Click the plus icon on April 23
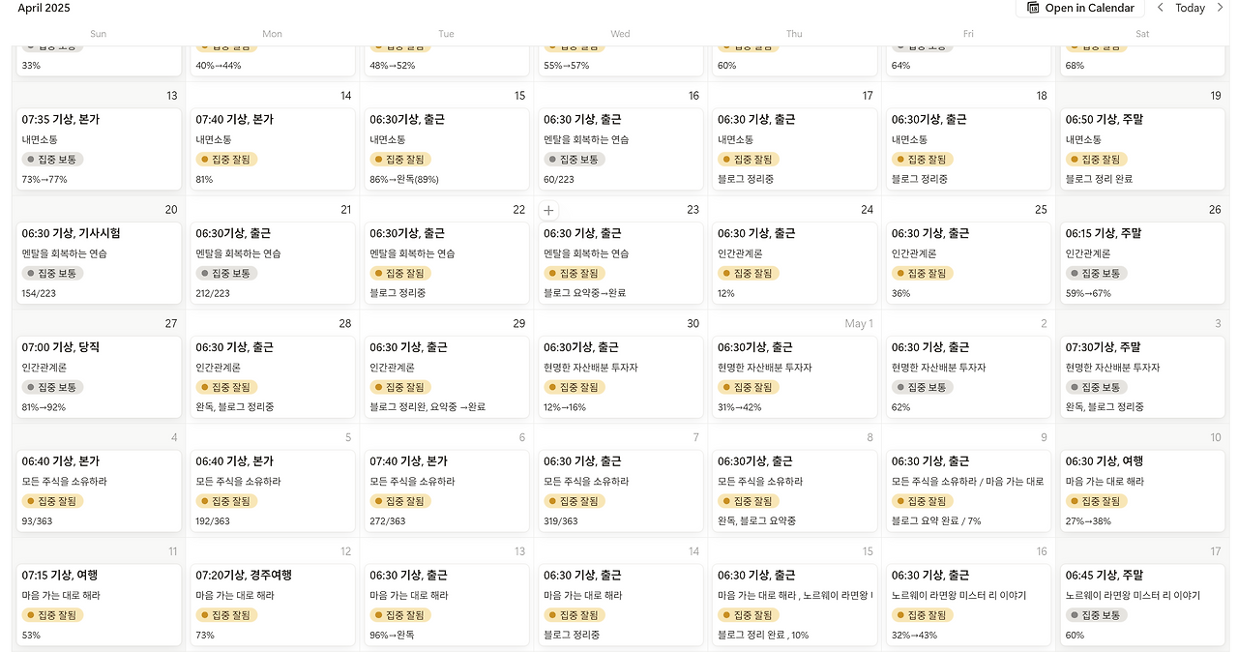 (548, 210)
